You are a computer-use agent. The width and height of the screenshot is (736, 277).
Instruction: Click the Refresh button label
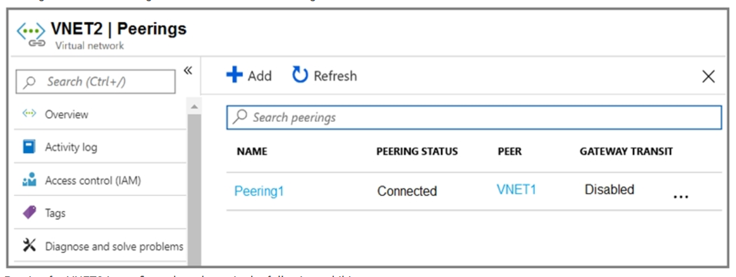pos(335,76)
